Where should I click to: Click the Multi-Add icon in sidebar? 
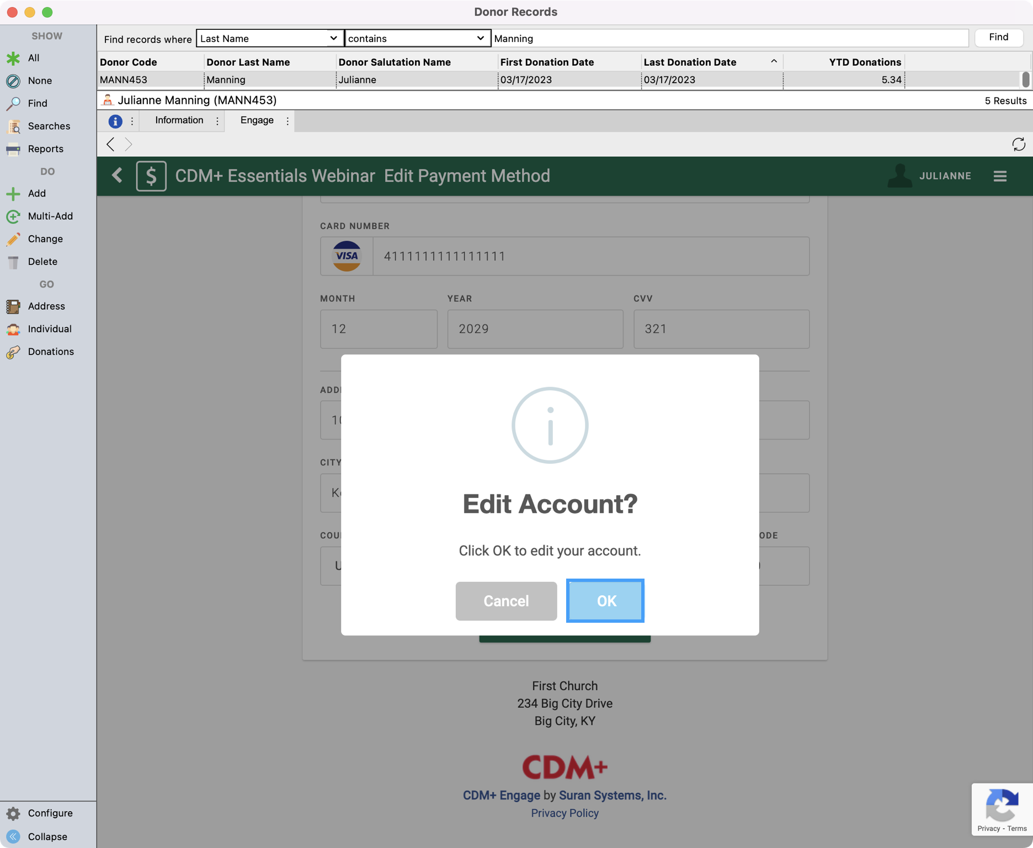point(13,216)
